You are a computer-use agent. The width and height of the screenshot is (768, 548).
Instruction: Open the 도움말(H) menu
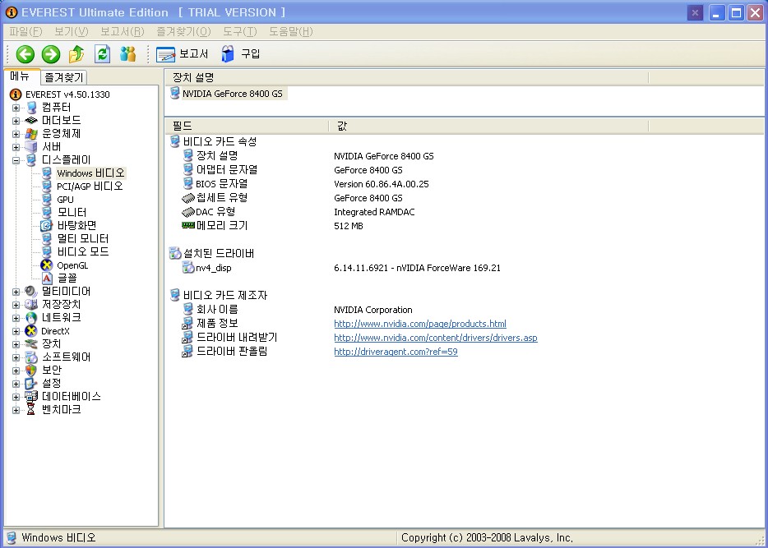click(x=290, y=32)
